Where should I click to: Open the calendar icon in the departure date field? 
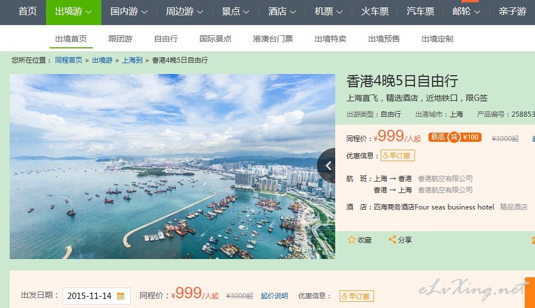point(121,295)
